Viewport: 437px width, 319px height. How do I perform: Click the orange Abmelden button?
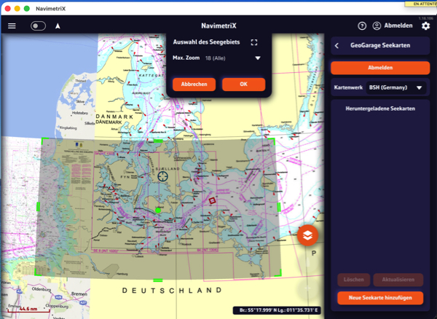click(x=380, y=68)
